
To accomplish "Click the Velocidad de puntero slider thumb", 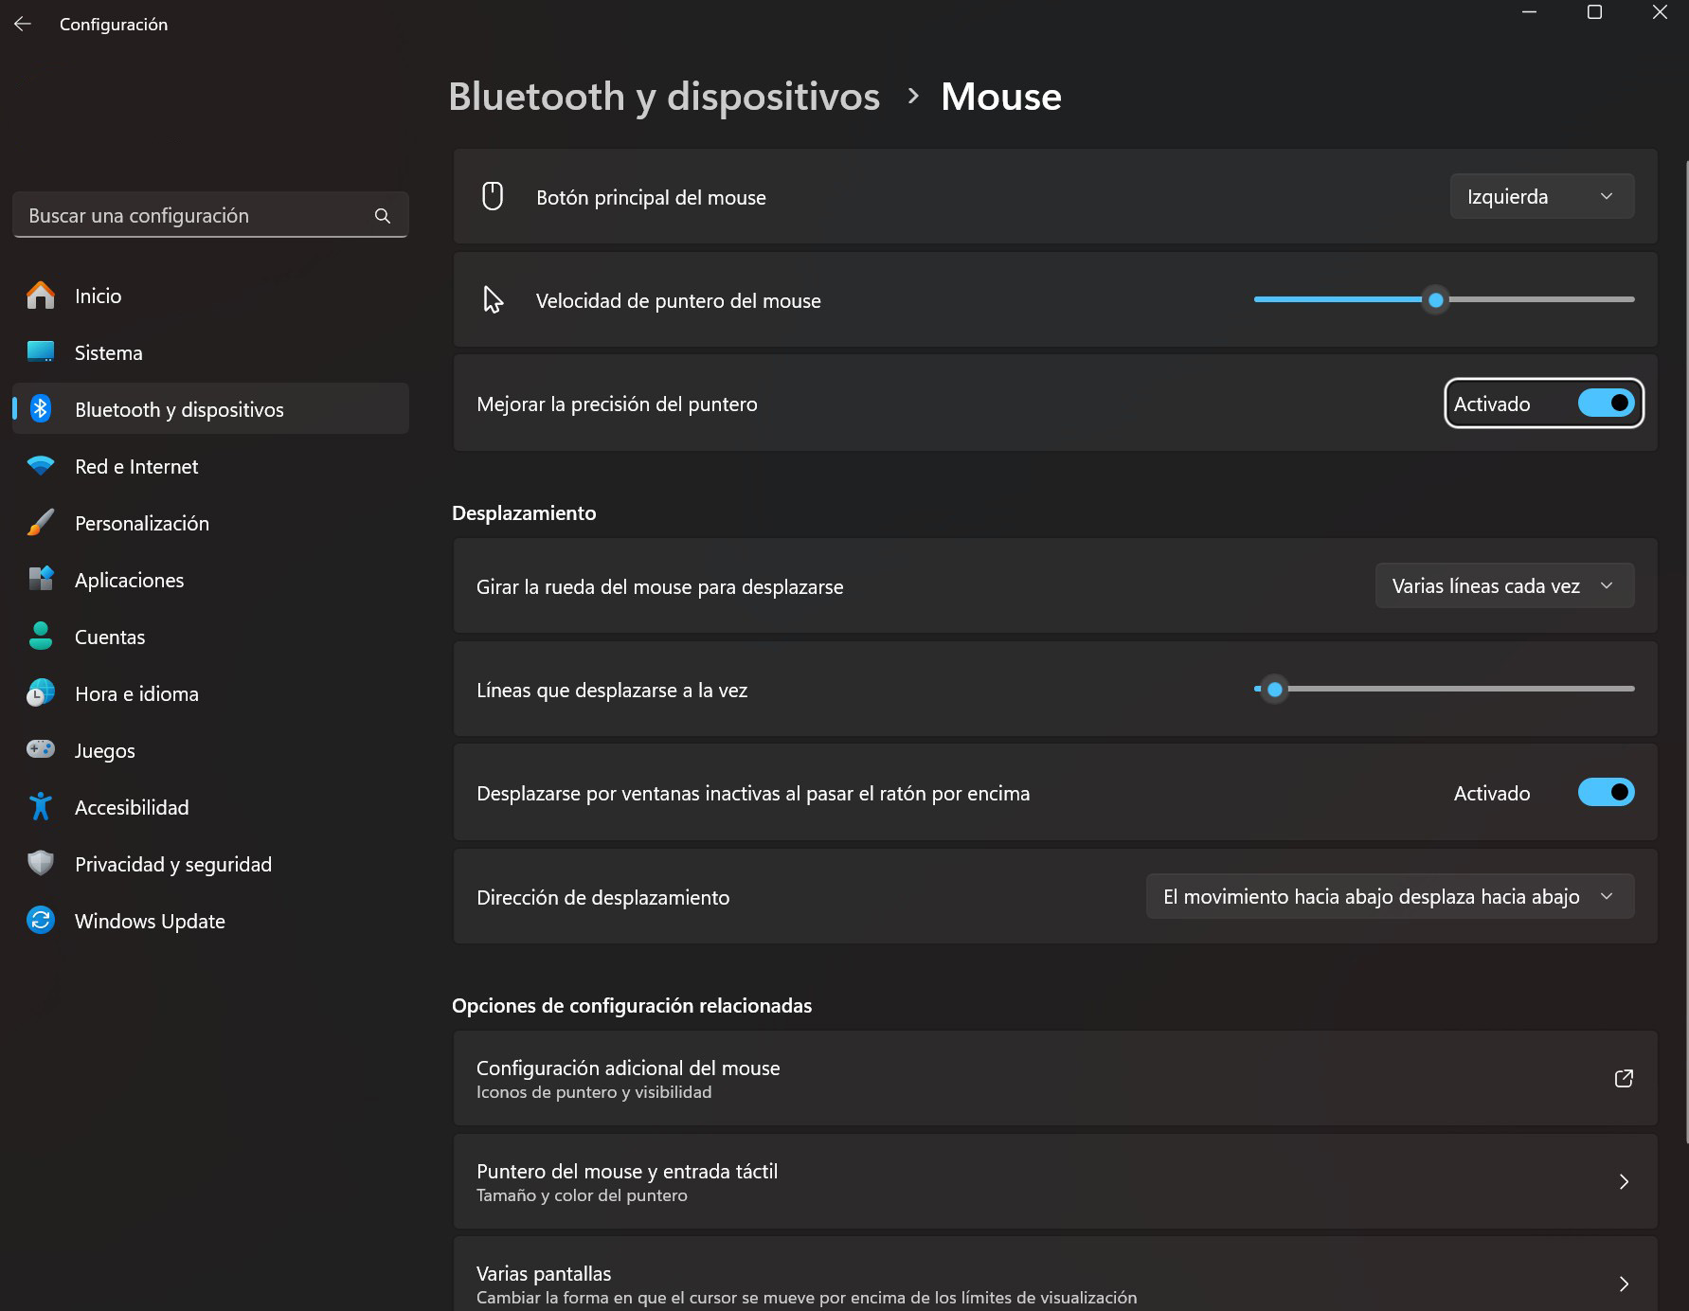I will pos(1436,299).
